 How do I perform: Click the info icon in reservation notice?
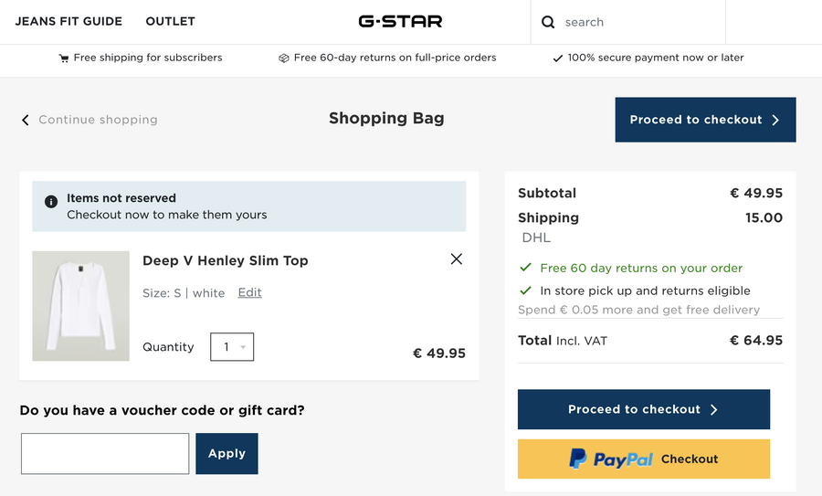click(50, 201)
